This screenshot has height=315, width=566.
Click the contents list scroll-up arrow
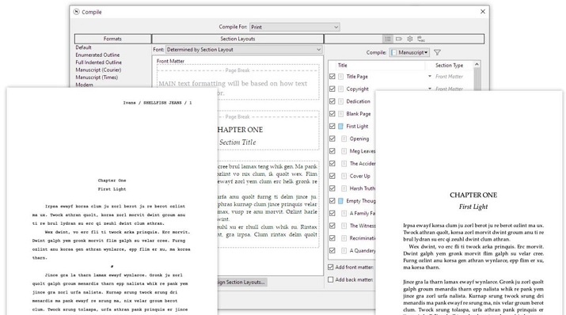[x=477, y=65]
